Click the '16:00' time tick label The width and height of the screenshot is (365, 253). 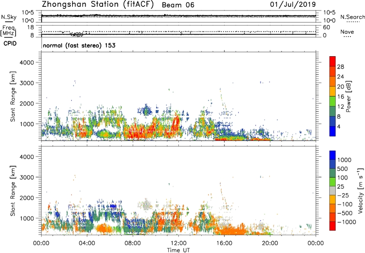[x=224, y=243]
